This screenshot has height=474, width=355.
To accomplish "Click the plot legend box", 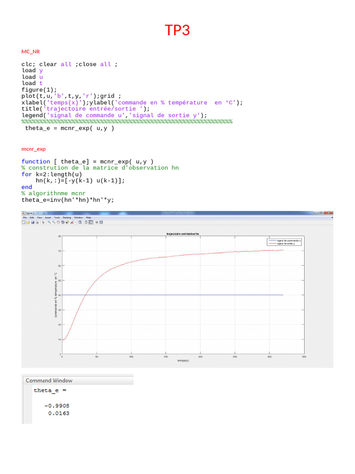I will click(x=284, y=242).
